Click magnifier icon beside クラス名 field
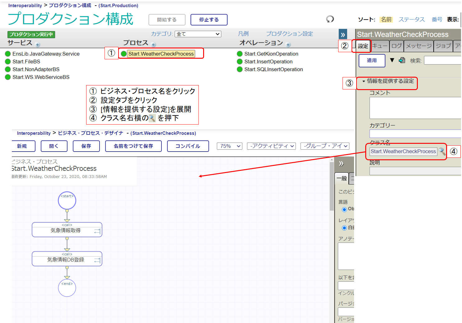Screen dimensions: 462x323 click(442, 152)
